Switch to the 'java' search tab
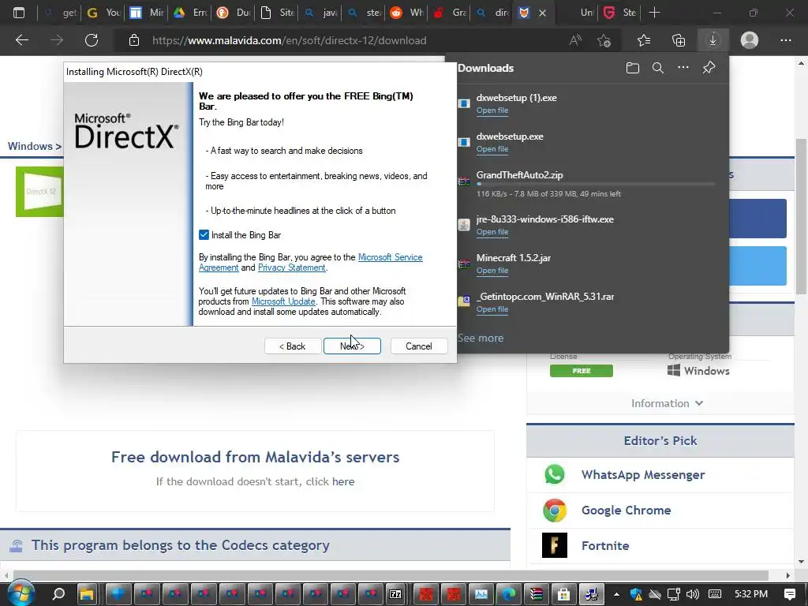Viewport: 808px width, 606px height. [320, 13]
